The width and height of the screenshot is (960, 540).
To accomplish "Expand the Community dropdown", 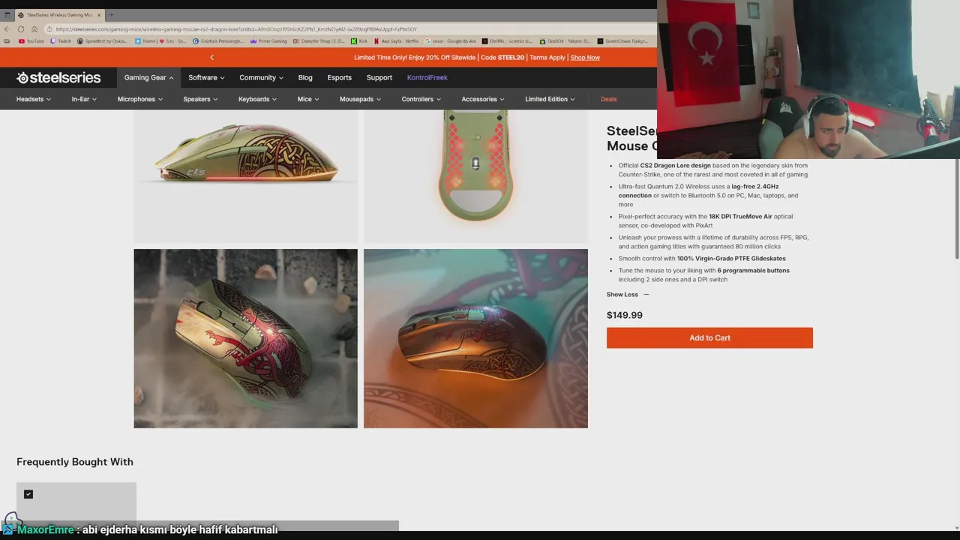I will (261, 78).
